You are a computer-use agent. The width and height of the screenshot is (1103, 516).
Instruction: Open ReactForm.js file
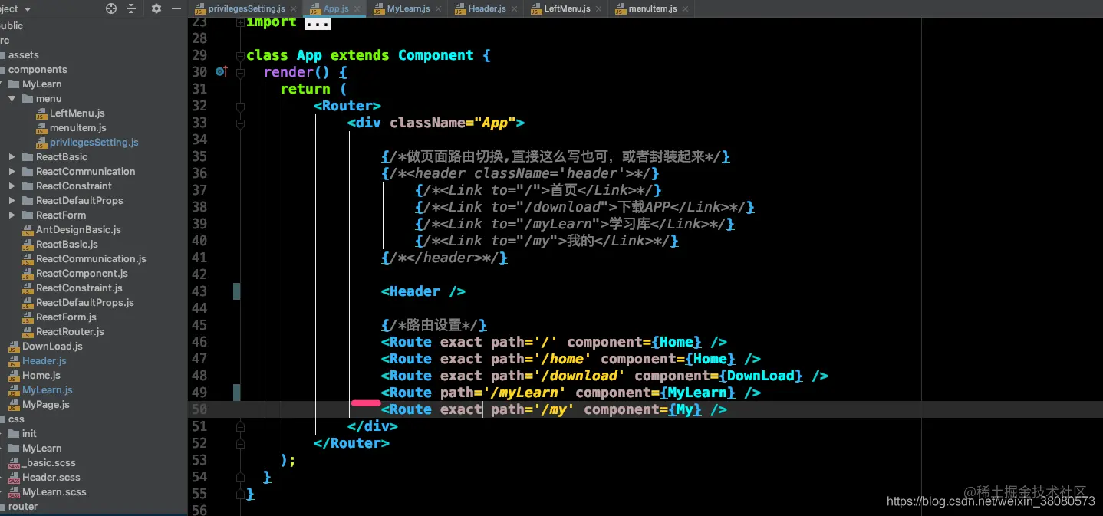pyautogui.click(x=66, y=317)
